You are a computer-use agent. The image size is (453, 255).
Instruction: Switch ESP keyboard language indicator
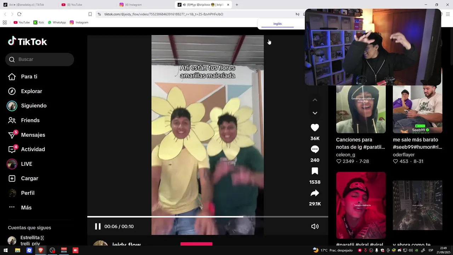click(431, 250)
